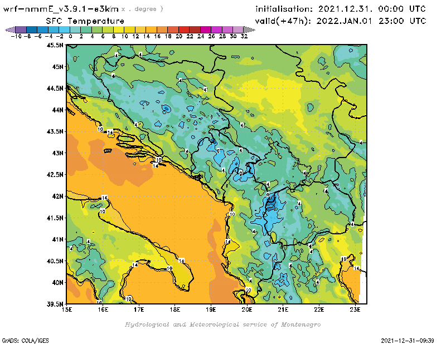Screen dimensions: 446x344
Task: Click the 23E longitude axis label
Action: click(x=355, y=309)
